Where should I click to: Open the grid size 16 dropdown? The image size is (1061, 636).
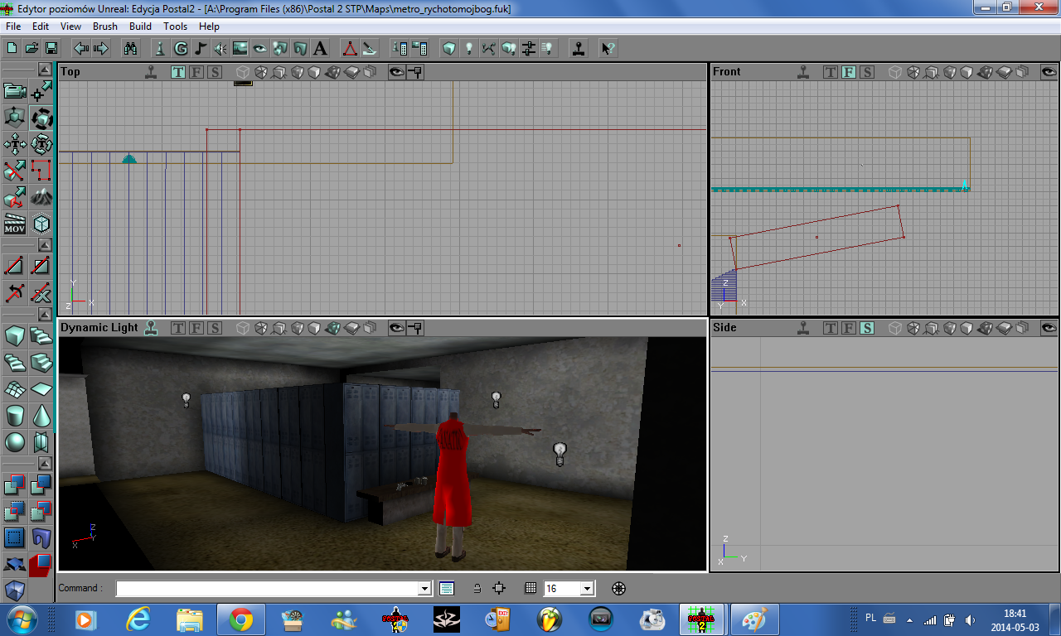pyautogui.click(x=588, y=589)
